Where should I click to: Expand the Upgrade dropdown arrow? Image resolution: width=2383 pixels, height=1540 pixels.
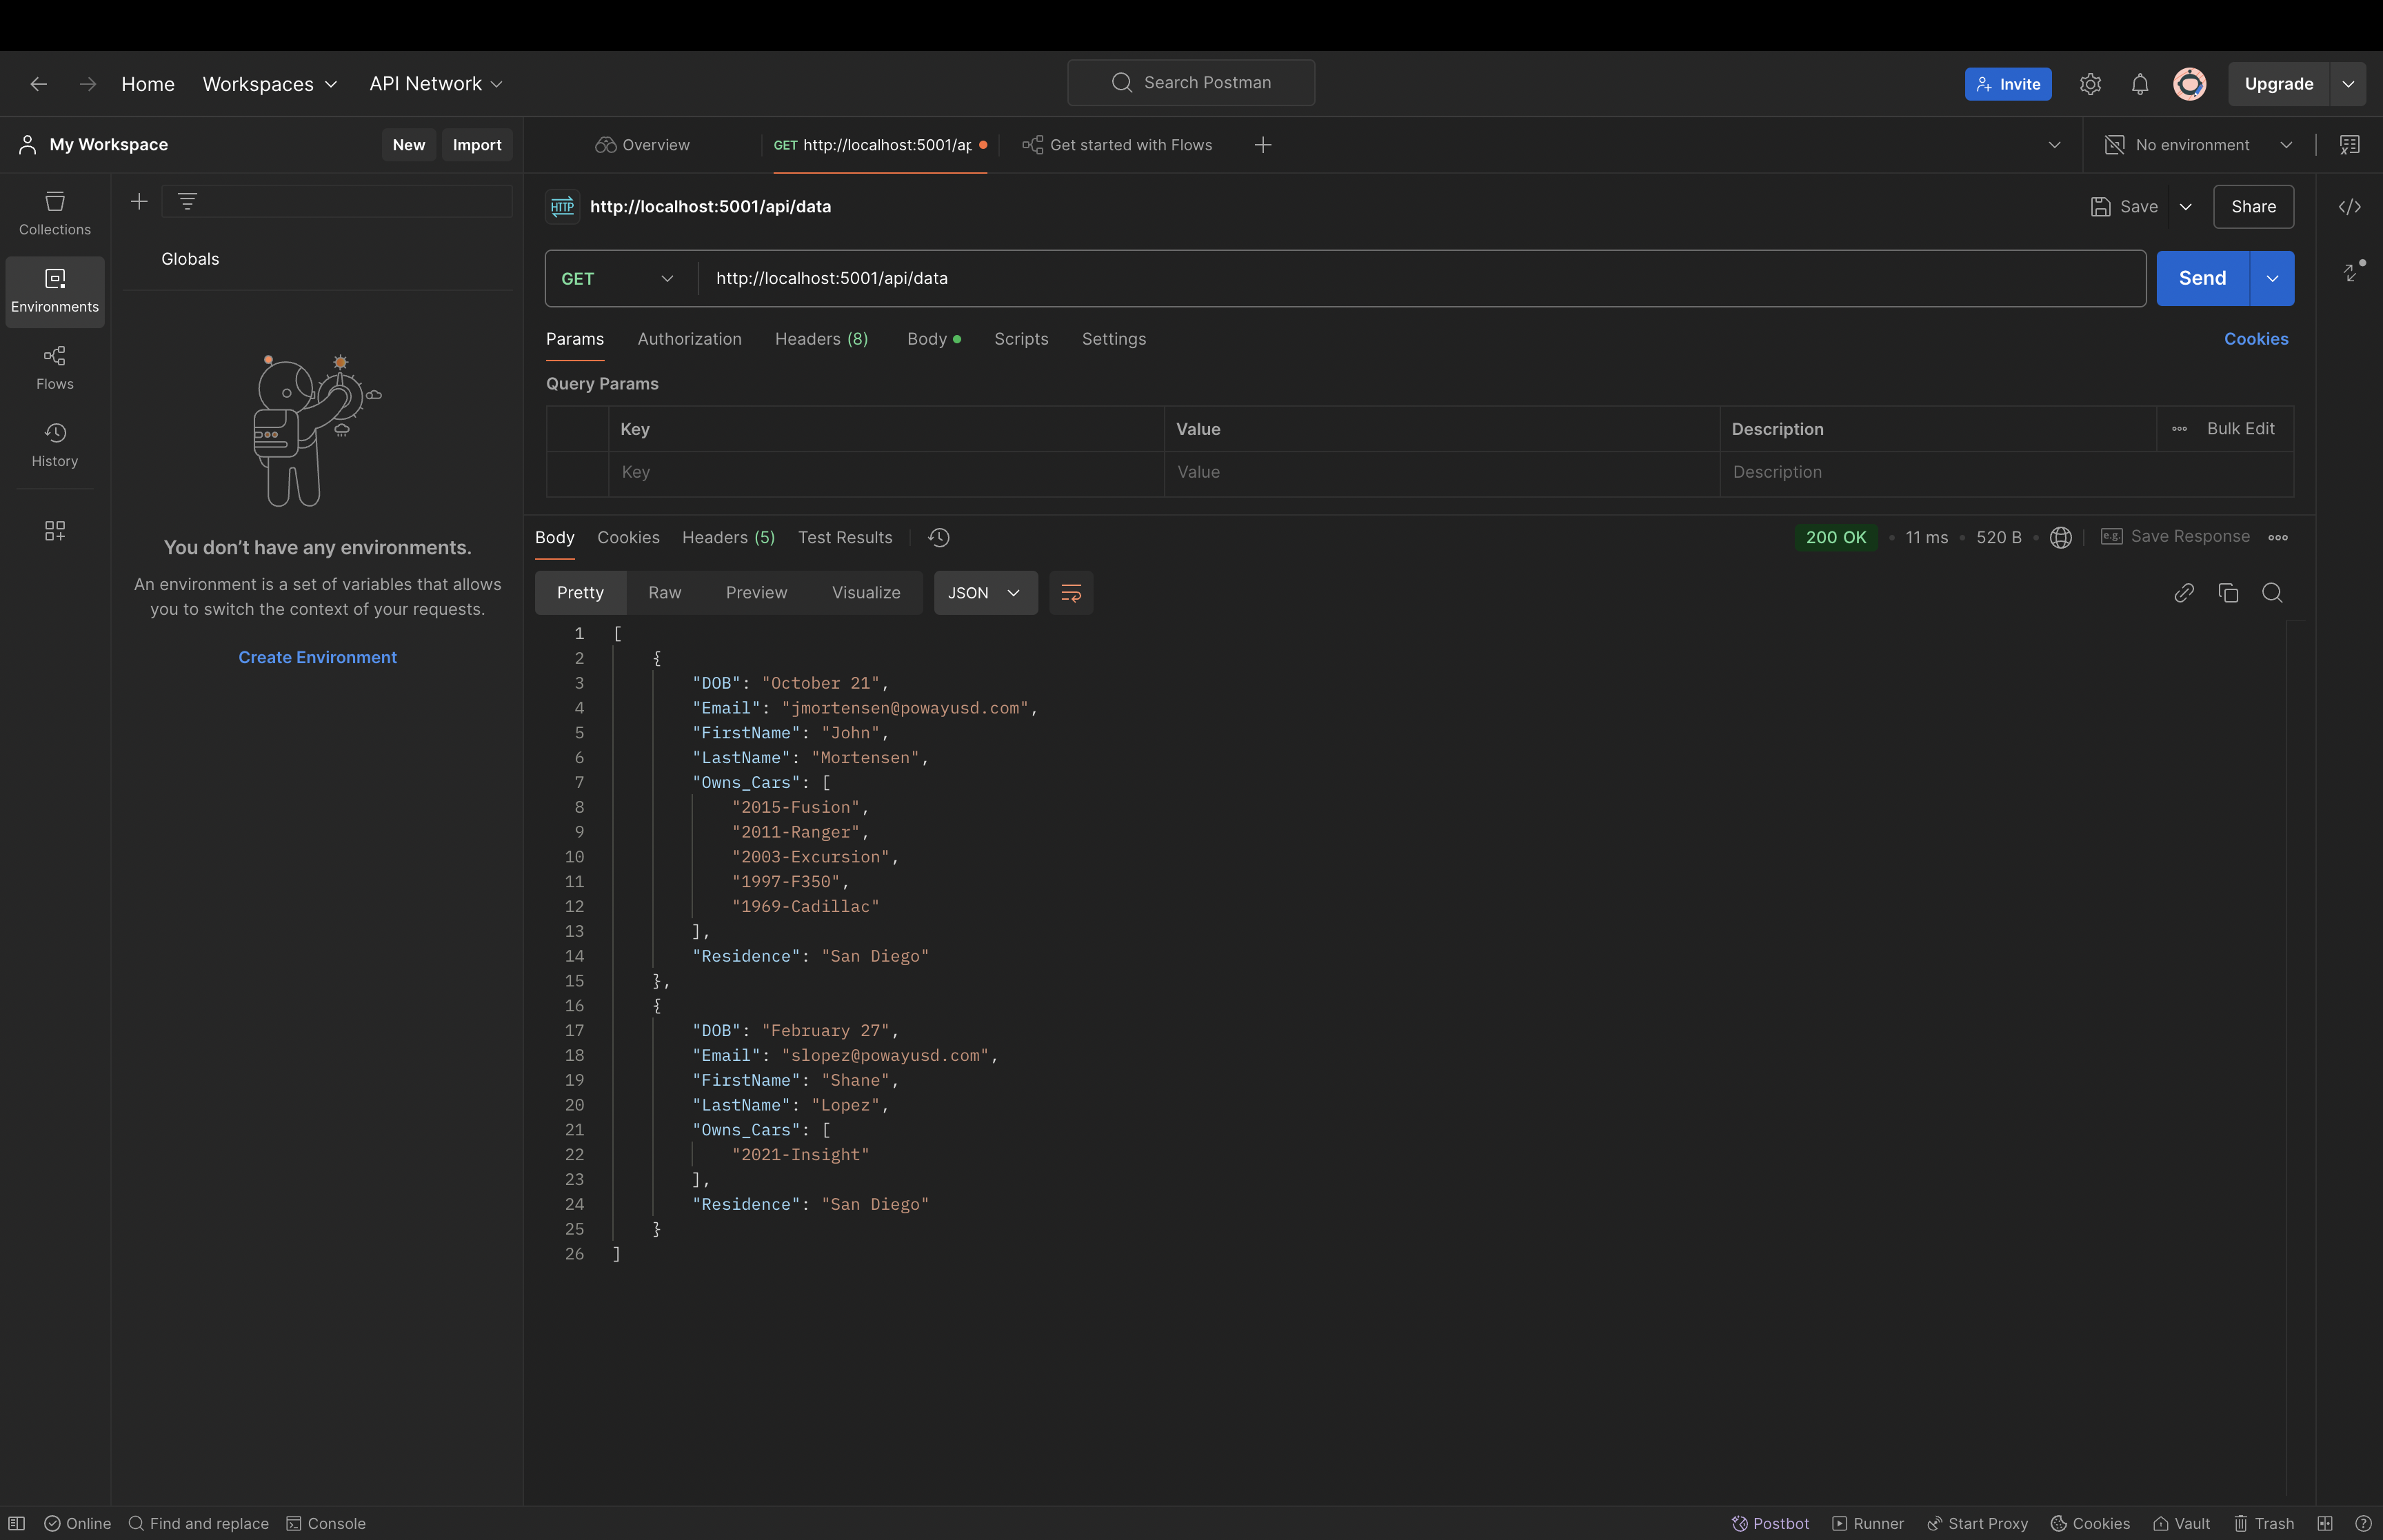click(2348, 84)
